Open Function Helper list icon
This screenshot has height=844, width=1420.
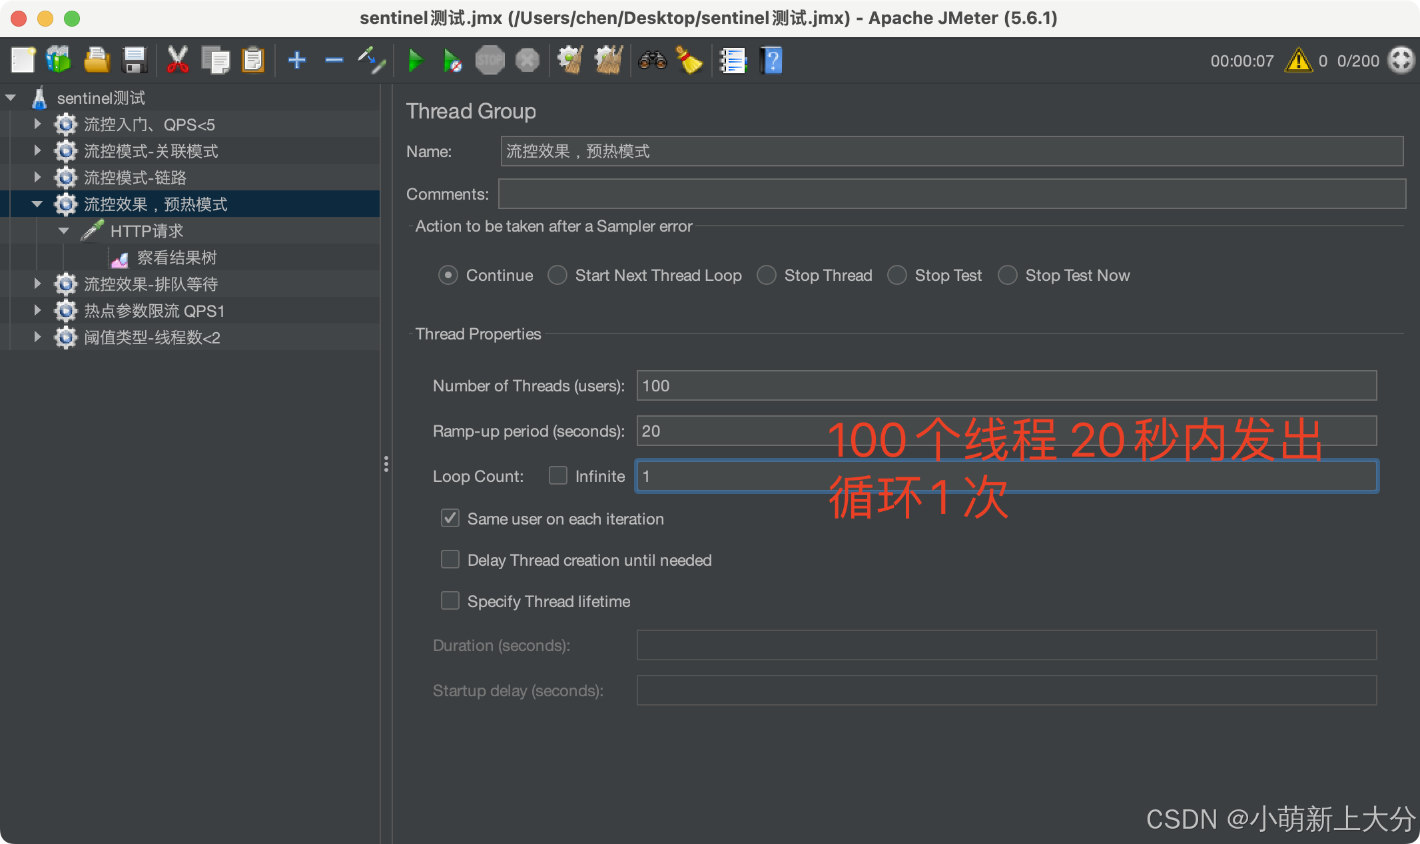click(x=733, y=61)
